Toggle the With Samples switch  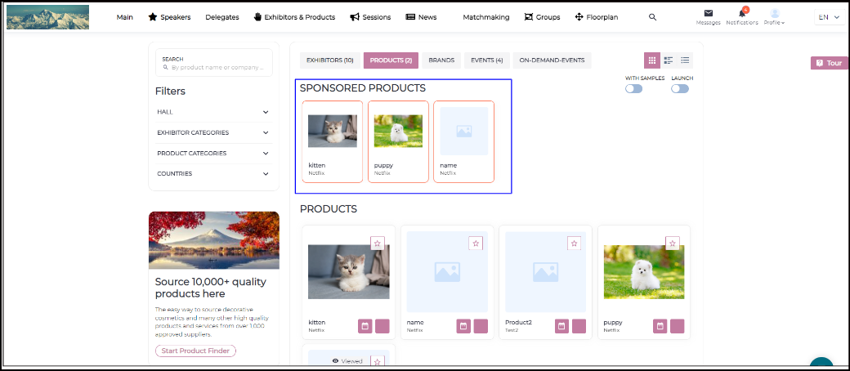(x=633, y=88)
